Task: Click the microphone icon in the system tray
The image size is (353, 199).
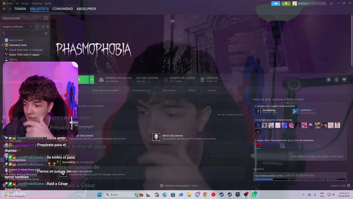Action: pos(315,195)
